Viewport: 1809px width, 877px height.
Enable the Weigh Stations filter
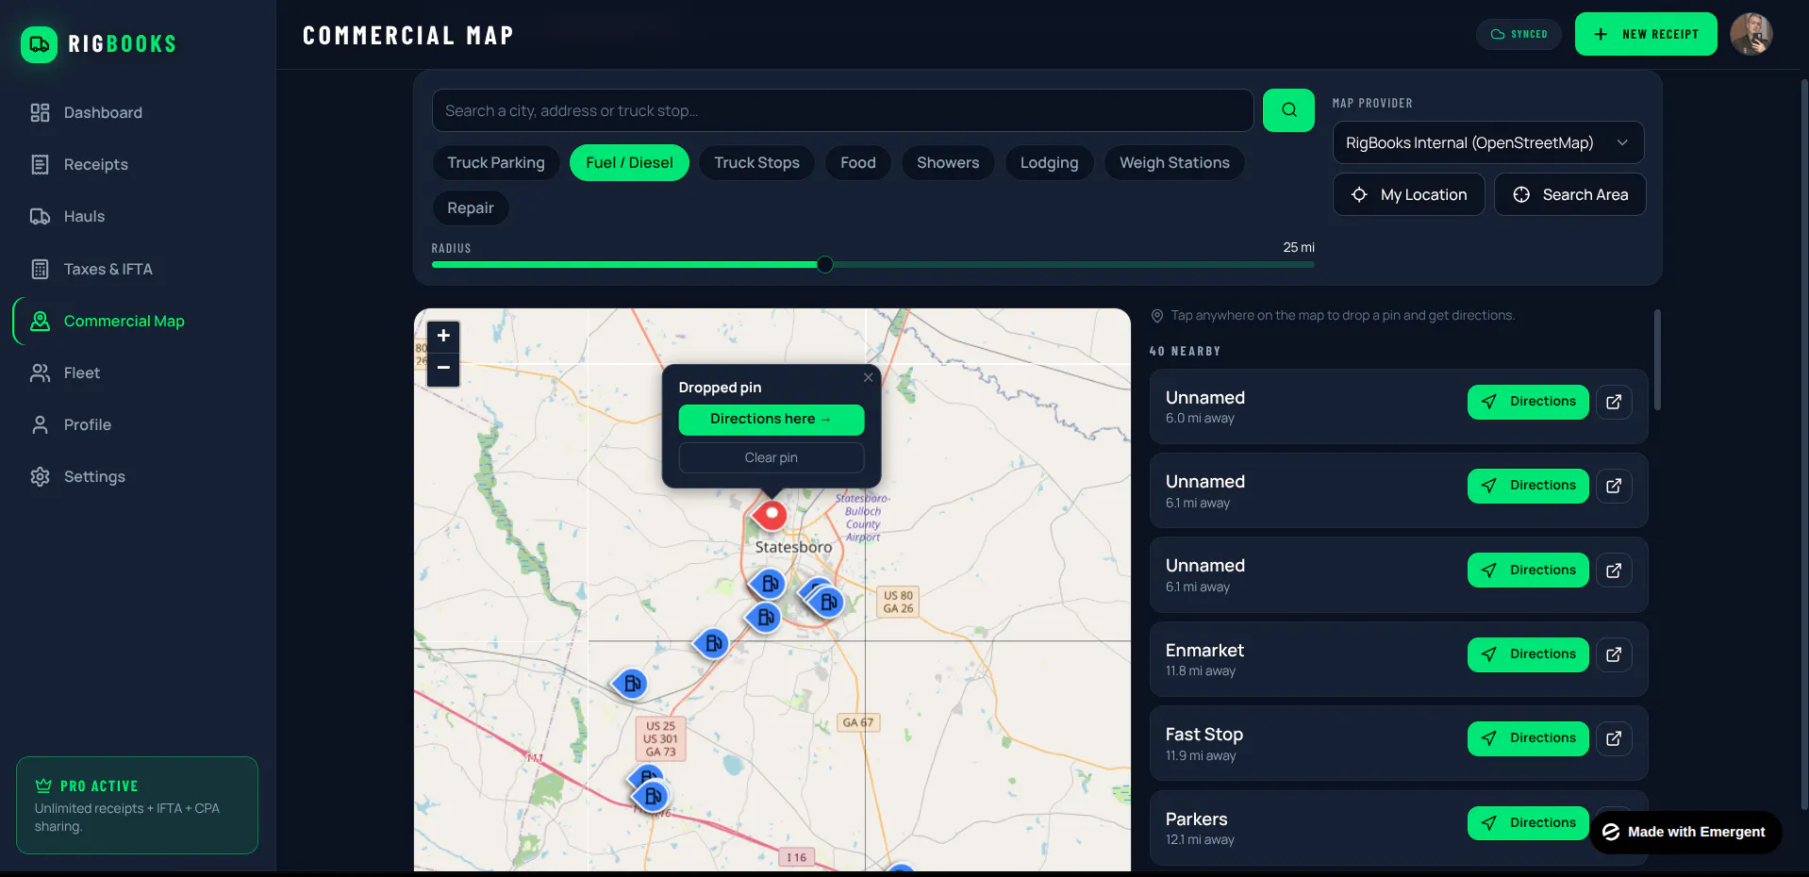1174,162
